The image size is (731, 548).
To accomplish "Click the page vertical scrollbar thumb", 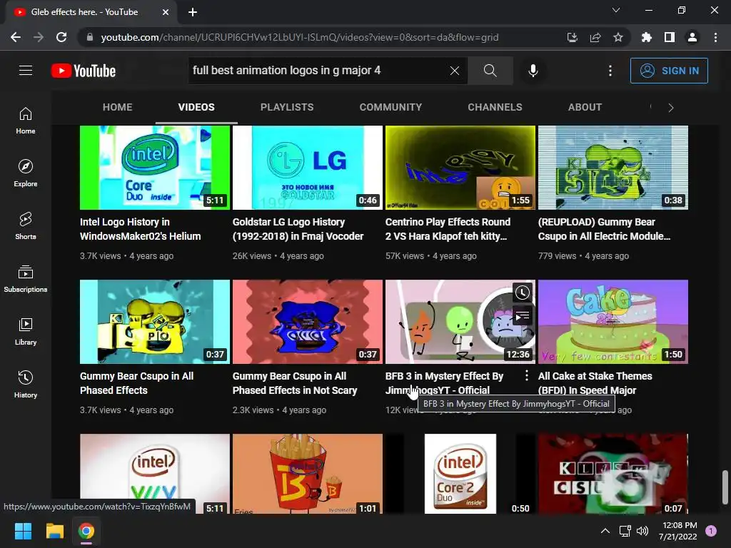I will point(725,487).
